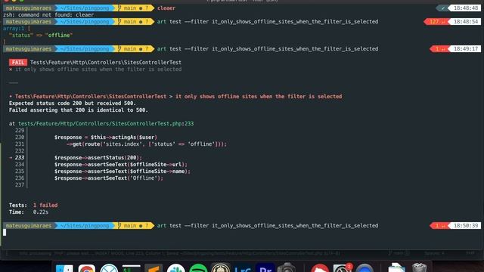Click the art test command at 18:48:54
The image size is (484, 272).
click(268, 22)
